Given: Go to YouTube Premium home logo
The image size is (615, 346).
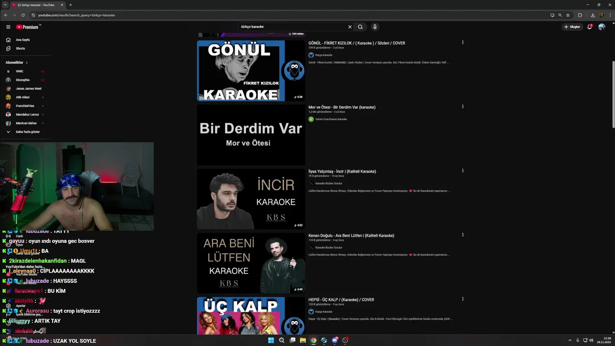Looking at the screenshot, I should (x=27, y=27).
